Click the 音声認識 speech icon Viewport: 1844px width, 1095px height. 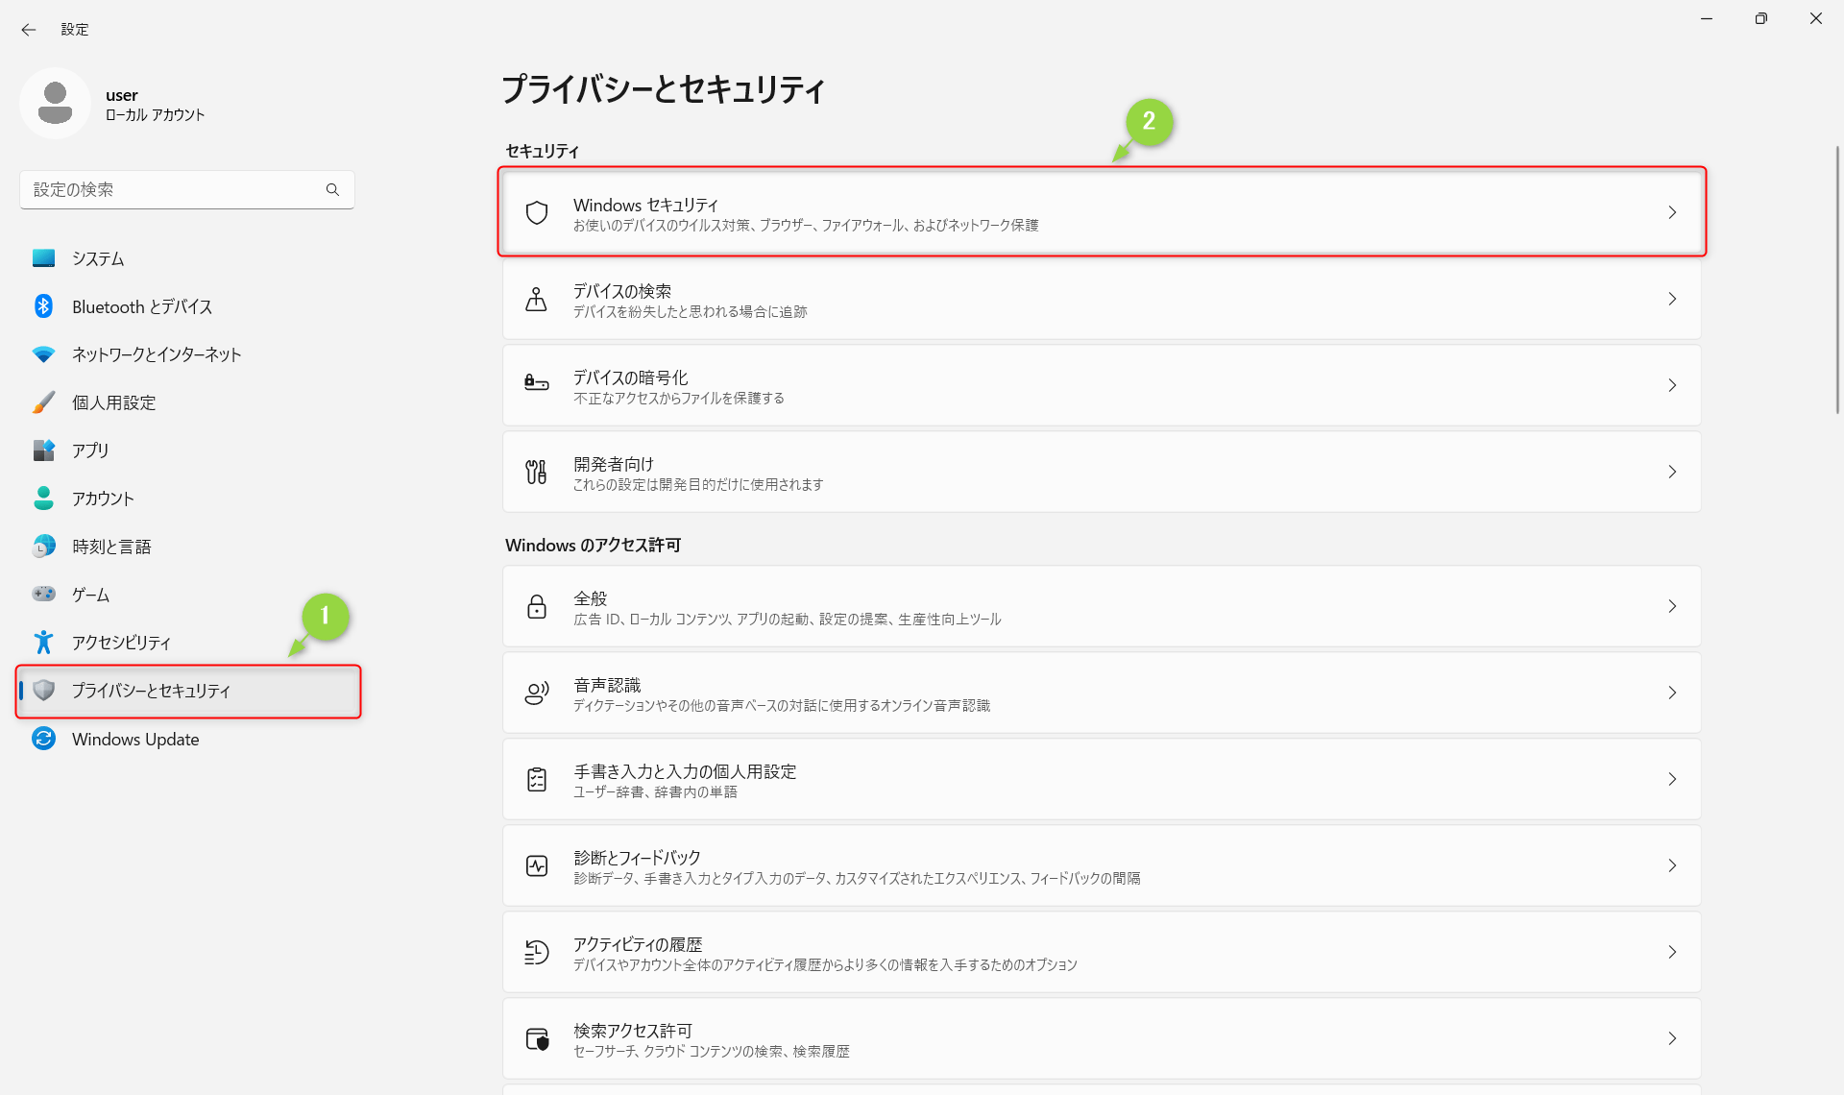[537, 693]
